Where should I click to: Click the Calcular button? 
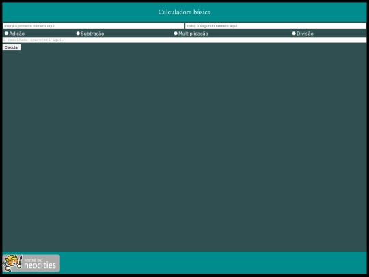pyautogui.click(x=12, y=47)
